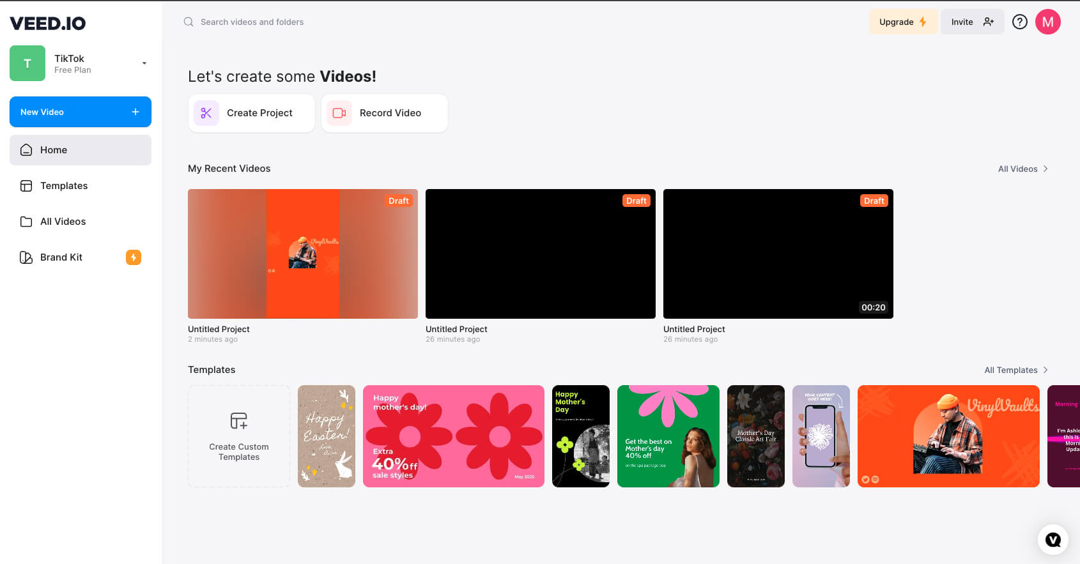Click the Templates layout icon in sidebar
This screenshot has height=564, width=1080.
[26, 186]
